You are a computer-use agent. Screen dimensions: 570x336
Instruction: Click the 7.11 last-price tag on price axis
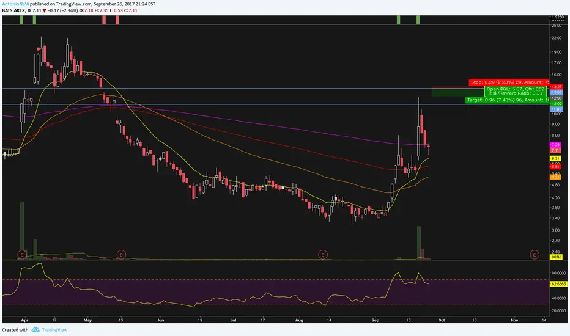[555, 150]
